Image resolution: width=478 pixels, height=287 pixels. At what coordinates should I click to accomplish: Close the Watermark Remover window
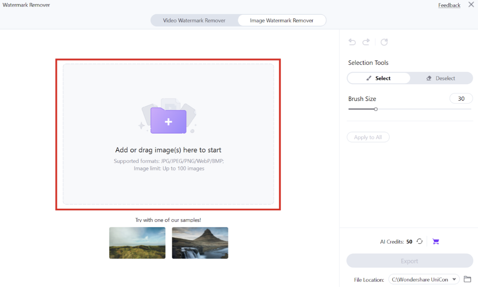pos(471,5)
